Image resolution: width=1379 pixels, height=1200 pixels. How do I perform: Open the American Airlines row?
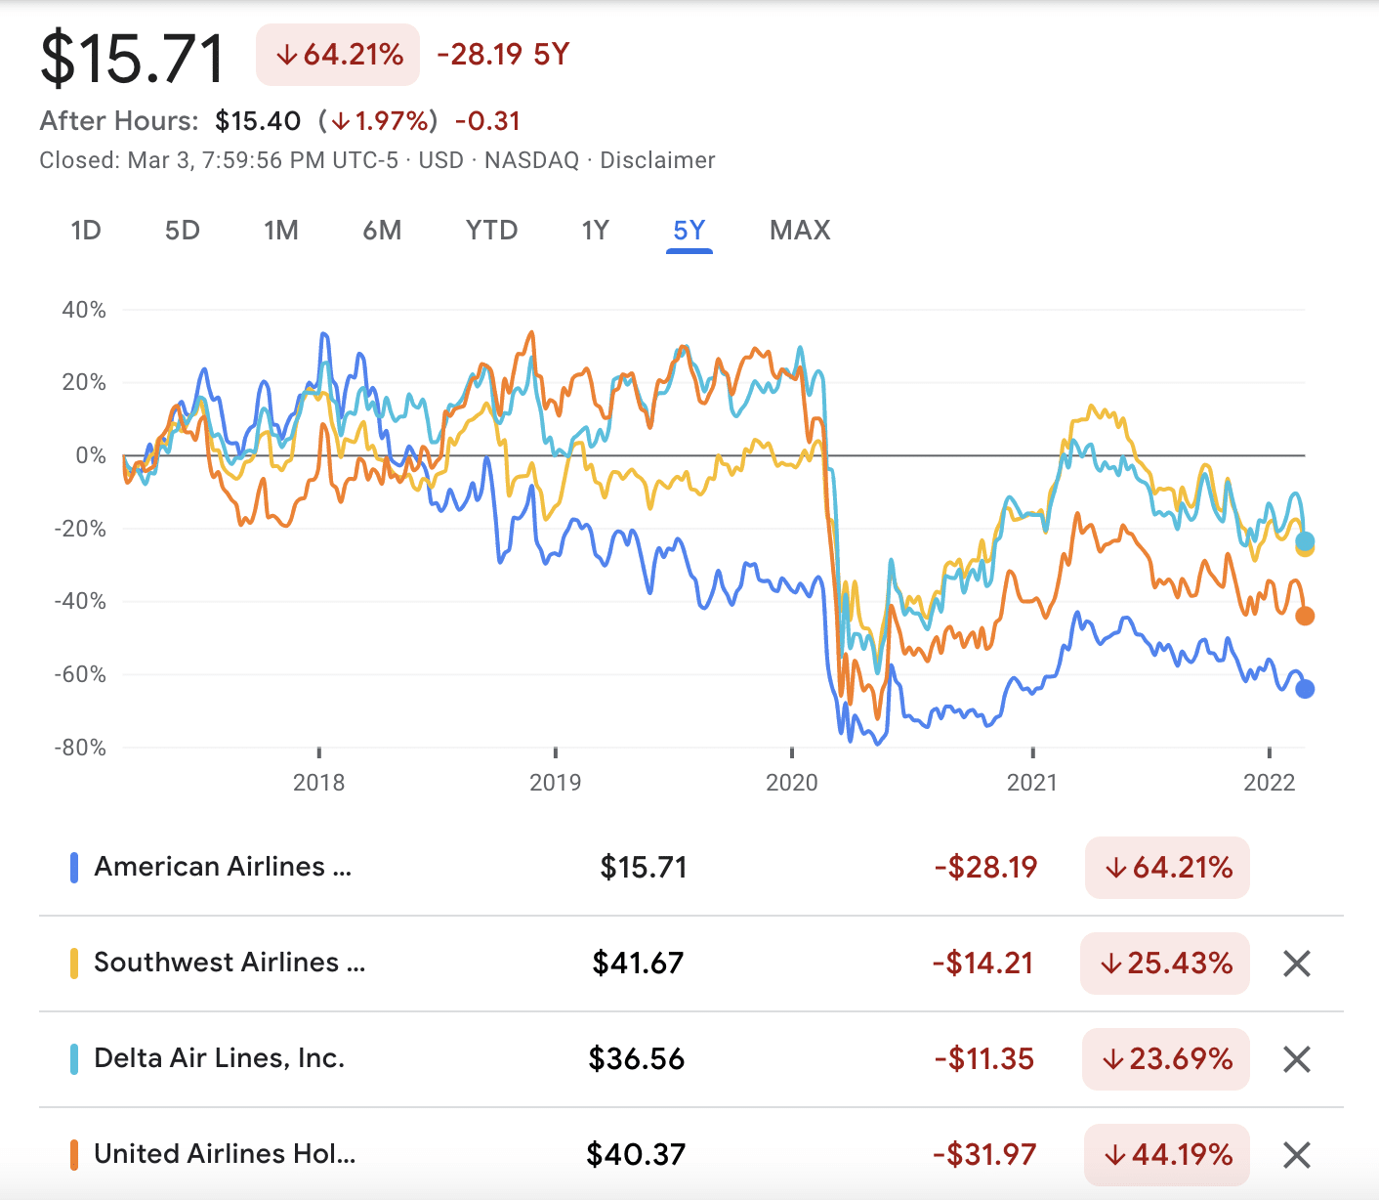223,867
